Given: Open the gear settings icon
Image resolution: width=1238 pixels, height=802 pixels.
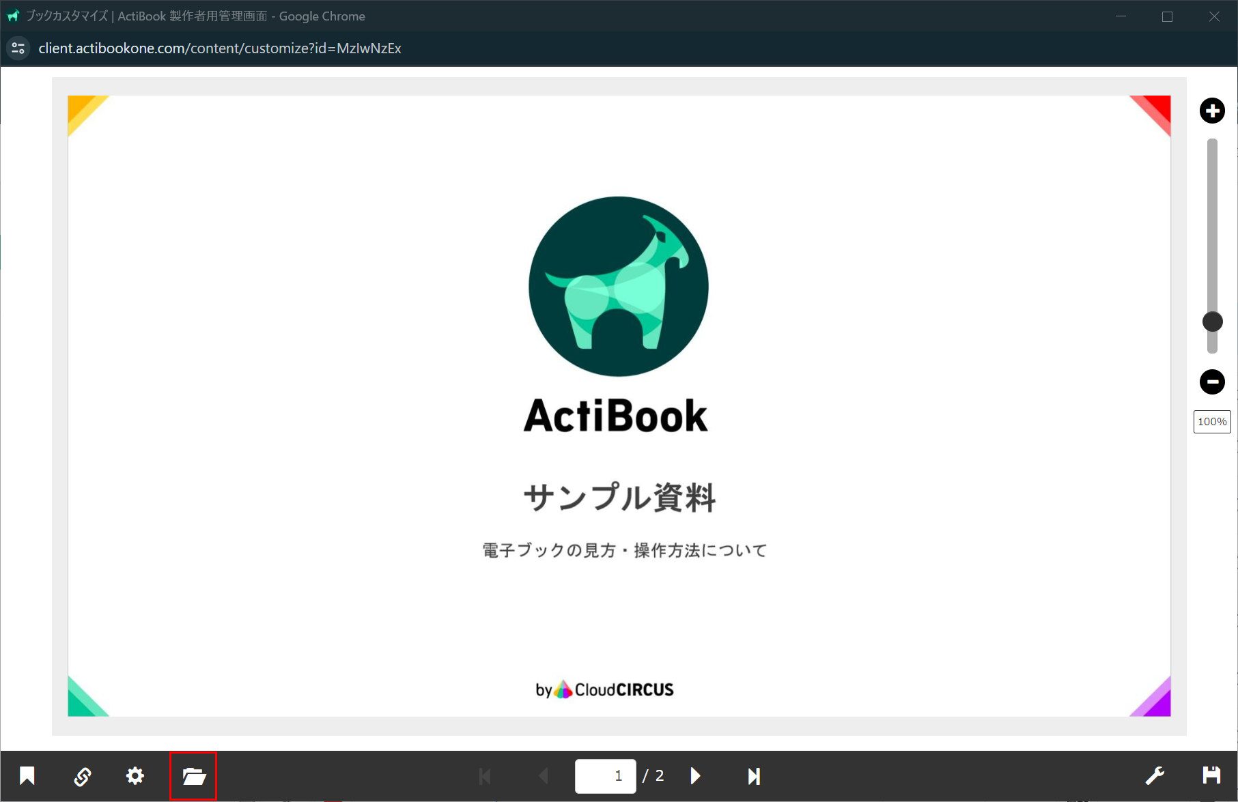Looking at the screenshot, I should (x=135, y=776).
